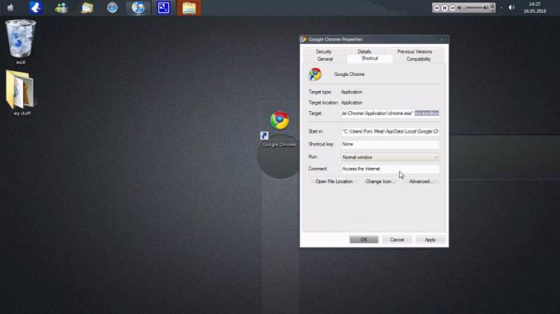This screenshot has width=560, height=314.
Task: Close the Google Chrome Properties window
Action: (442, 40)
